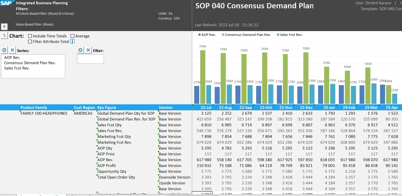This screenshot has height=196, width=402.
Task: Click the Sales Fcst Rev. legend swatch
Action: click(278, 35)
